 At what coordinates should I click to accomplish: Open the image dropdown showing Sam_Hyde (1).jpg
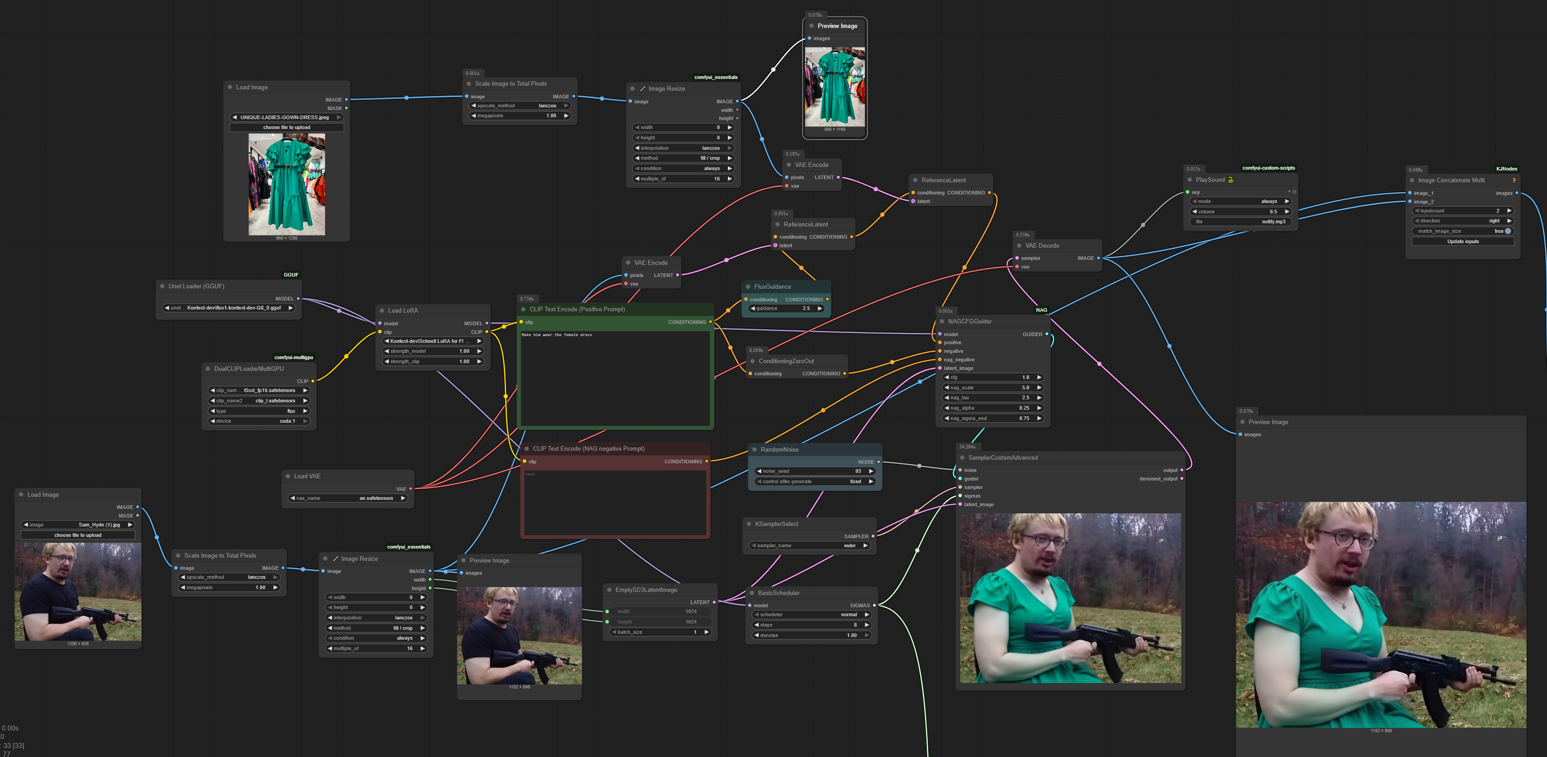78,525
